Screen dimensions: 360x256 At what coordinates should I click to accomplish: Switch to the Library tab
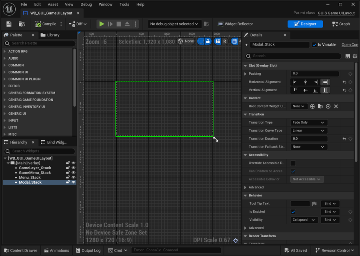tap(50, 35)
